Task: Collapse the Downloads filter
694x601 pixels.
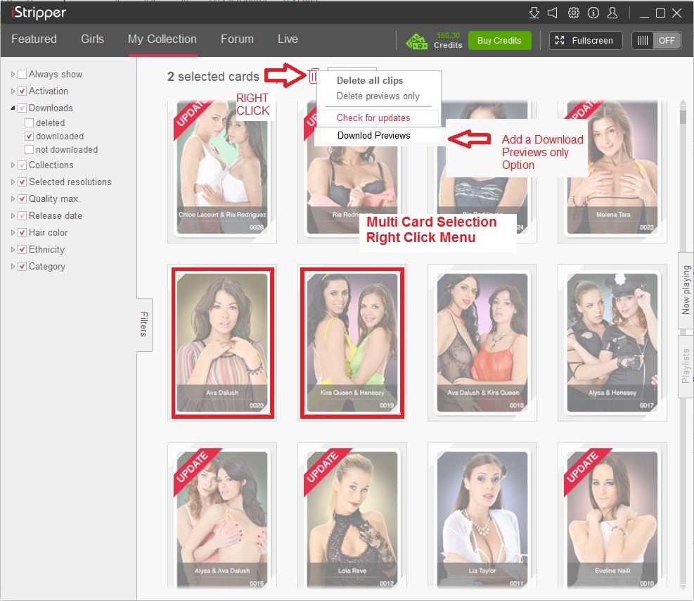Action: click(13, 108)
